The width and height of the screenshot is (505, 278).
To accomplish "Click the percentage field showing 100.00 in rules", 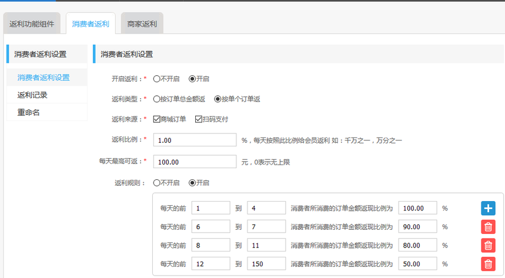I will pyautogui.click(x=417, y=208).
